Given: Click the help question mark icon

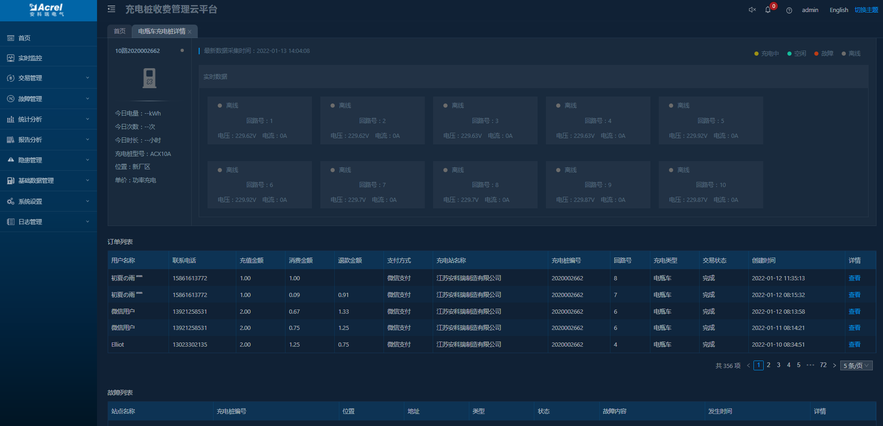Looking at the screenshot, I should [x=789, y=10].
